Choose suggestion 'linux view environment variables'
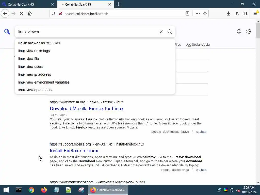 (95, 82)
